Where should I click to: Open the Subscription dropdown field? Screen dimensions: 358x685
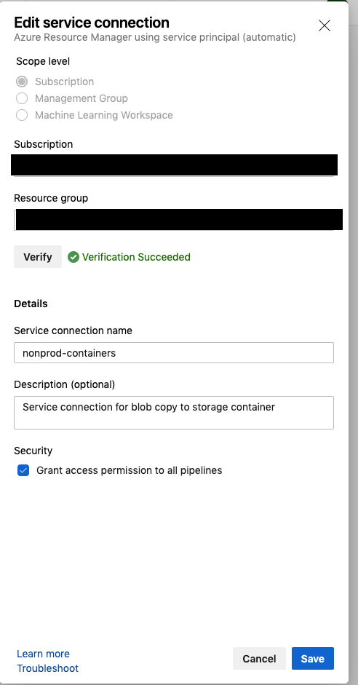pos(174,165)
